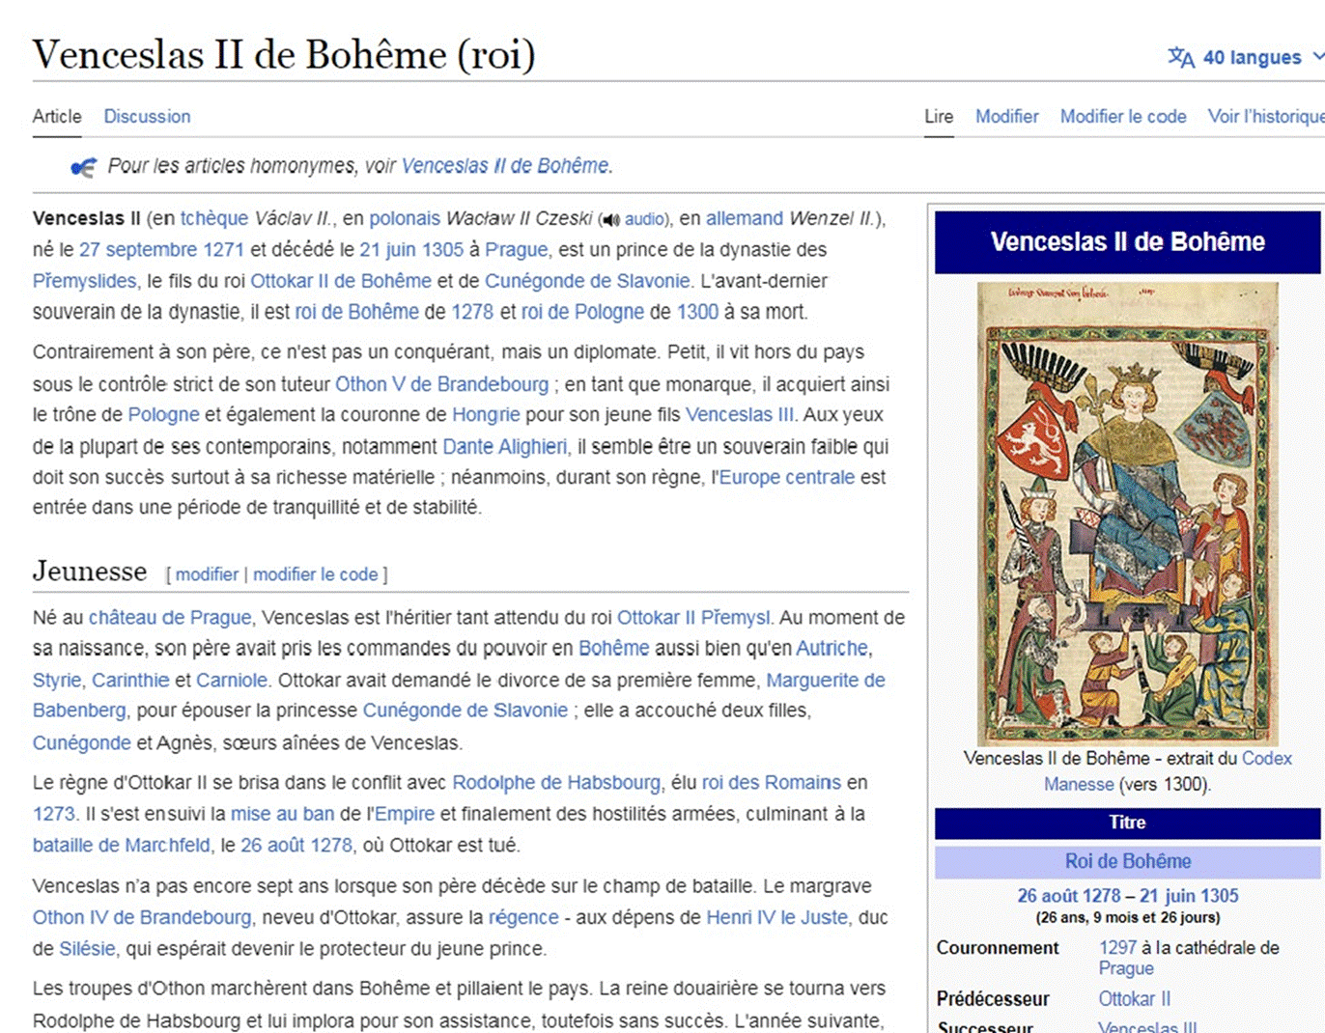Select the Jeunesse section heading
Screen dimensions: 1325x1033
pos(90,572)
